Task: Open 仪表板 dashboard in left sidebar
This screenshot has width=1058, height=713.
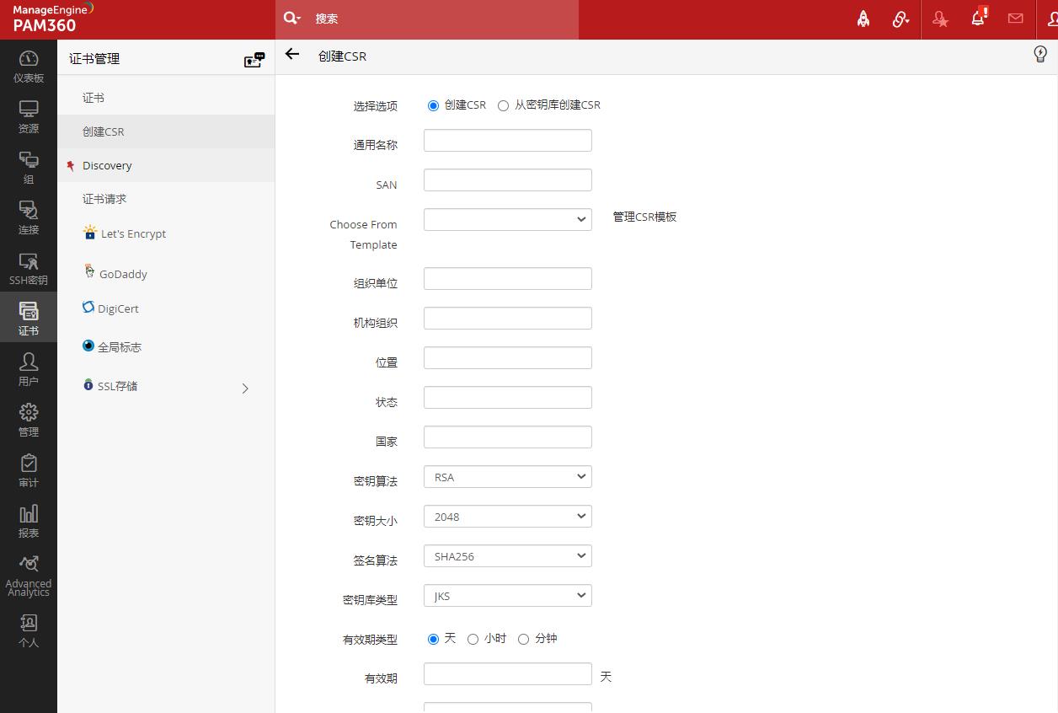Action: point(29,66)
